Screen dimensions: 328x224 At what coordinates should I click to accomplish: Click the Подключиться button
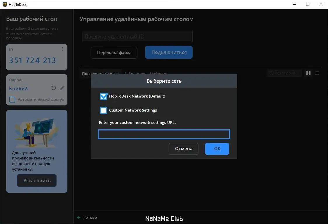[x=169, y=52]
